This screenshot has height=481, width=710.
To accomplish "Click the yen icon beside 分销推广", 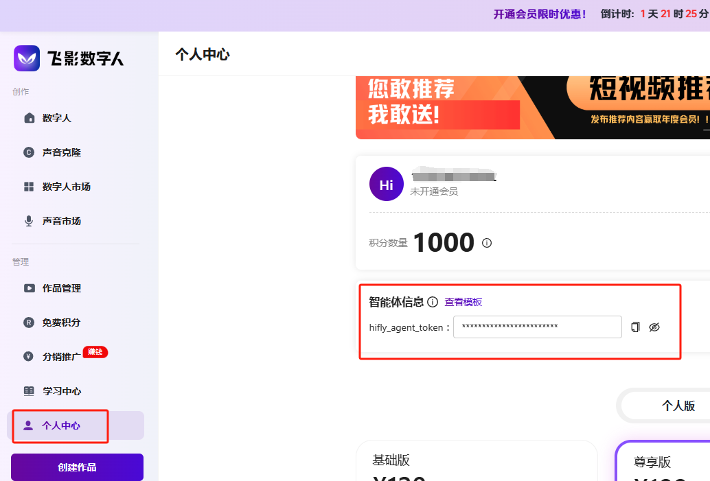I will click(x=29, y=357).
